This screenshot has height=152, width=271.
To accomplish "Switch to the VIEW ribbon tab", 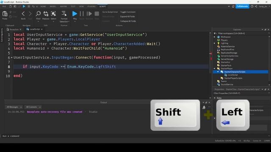I will [81, 6].
